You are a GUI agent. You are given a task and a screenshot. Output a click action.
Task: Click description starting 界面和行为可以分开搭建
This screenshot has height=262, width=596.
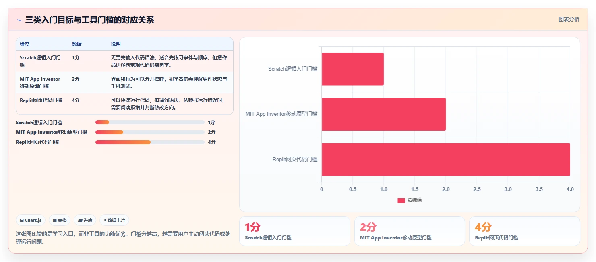tap(169, 82)
